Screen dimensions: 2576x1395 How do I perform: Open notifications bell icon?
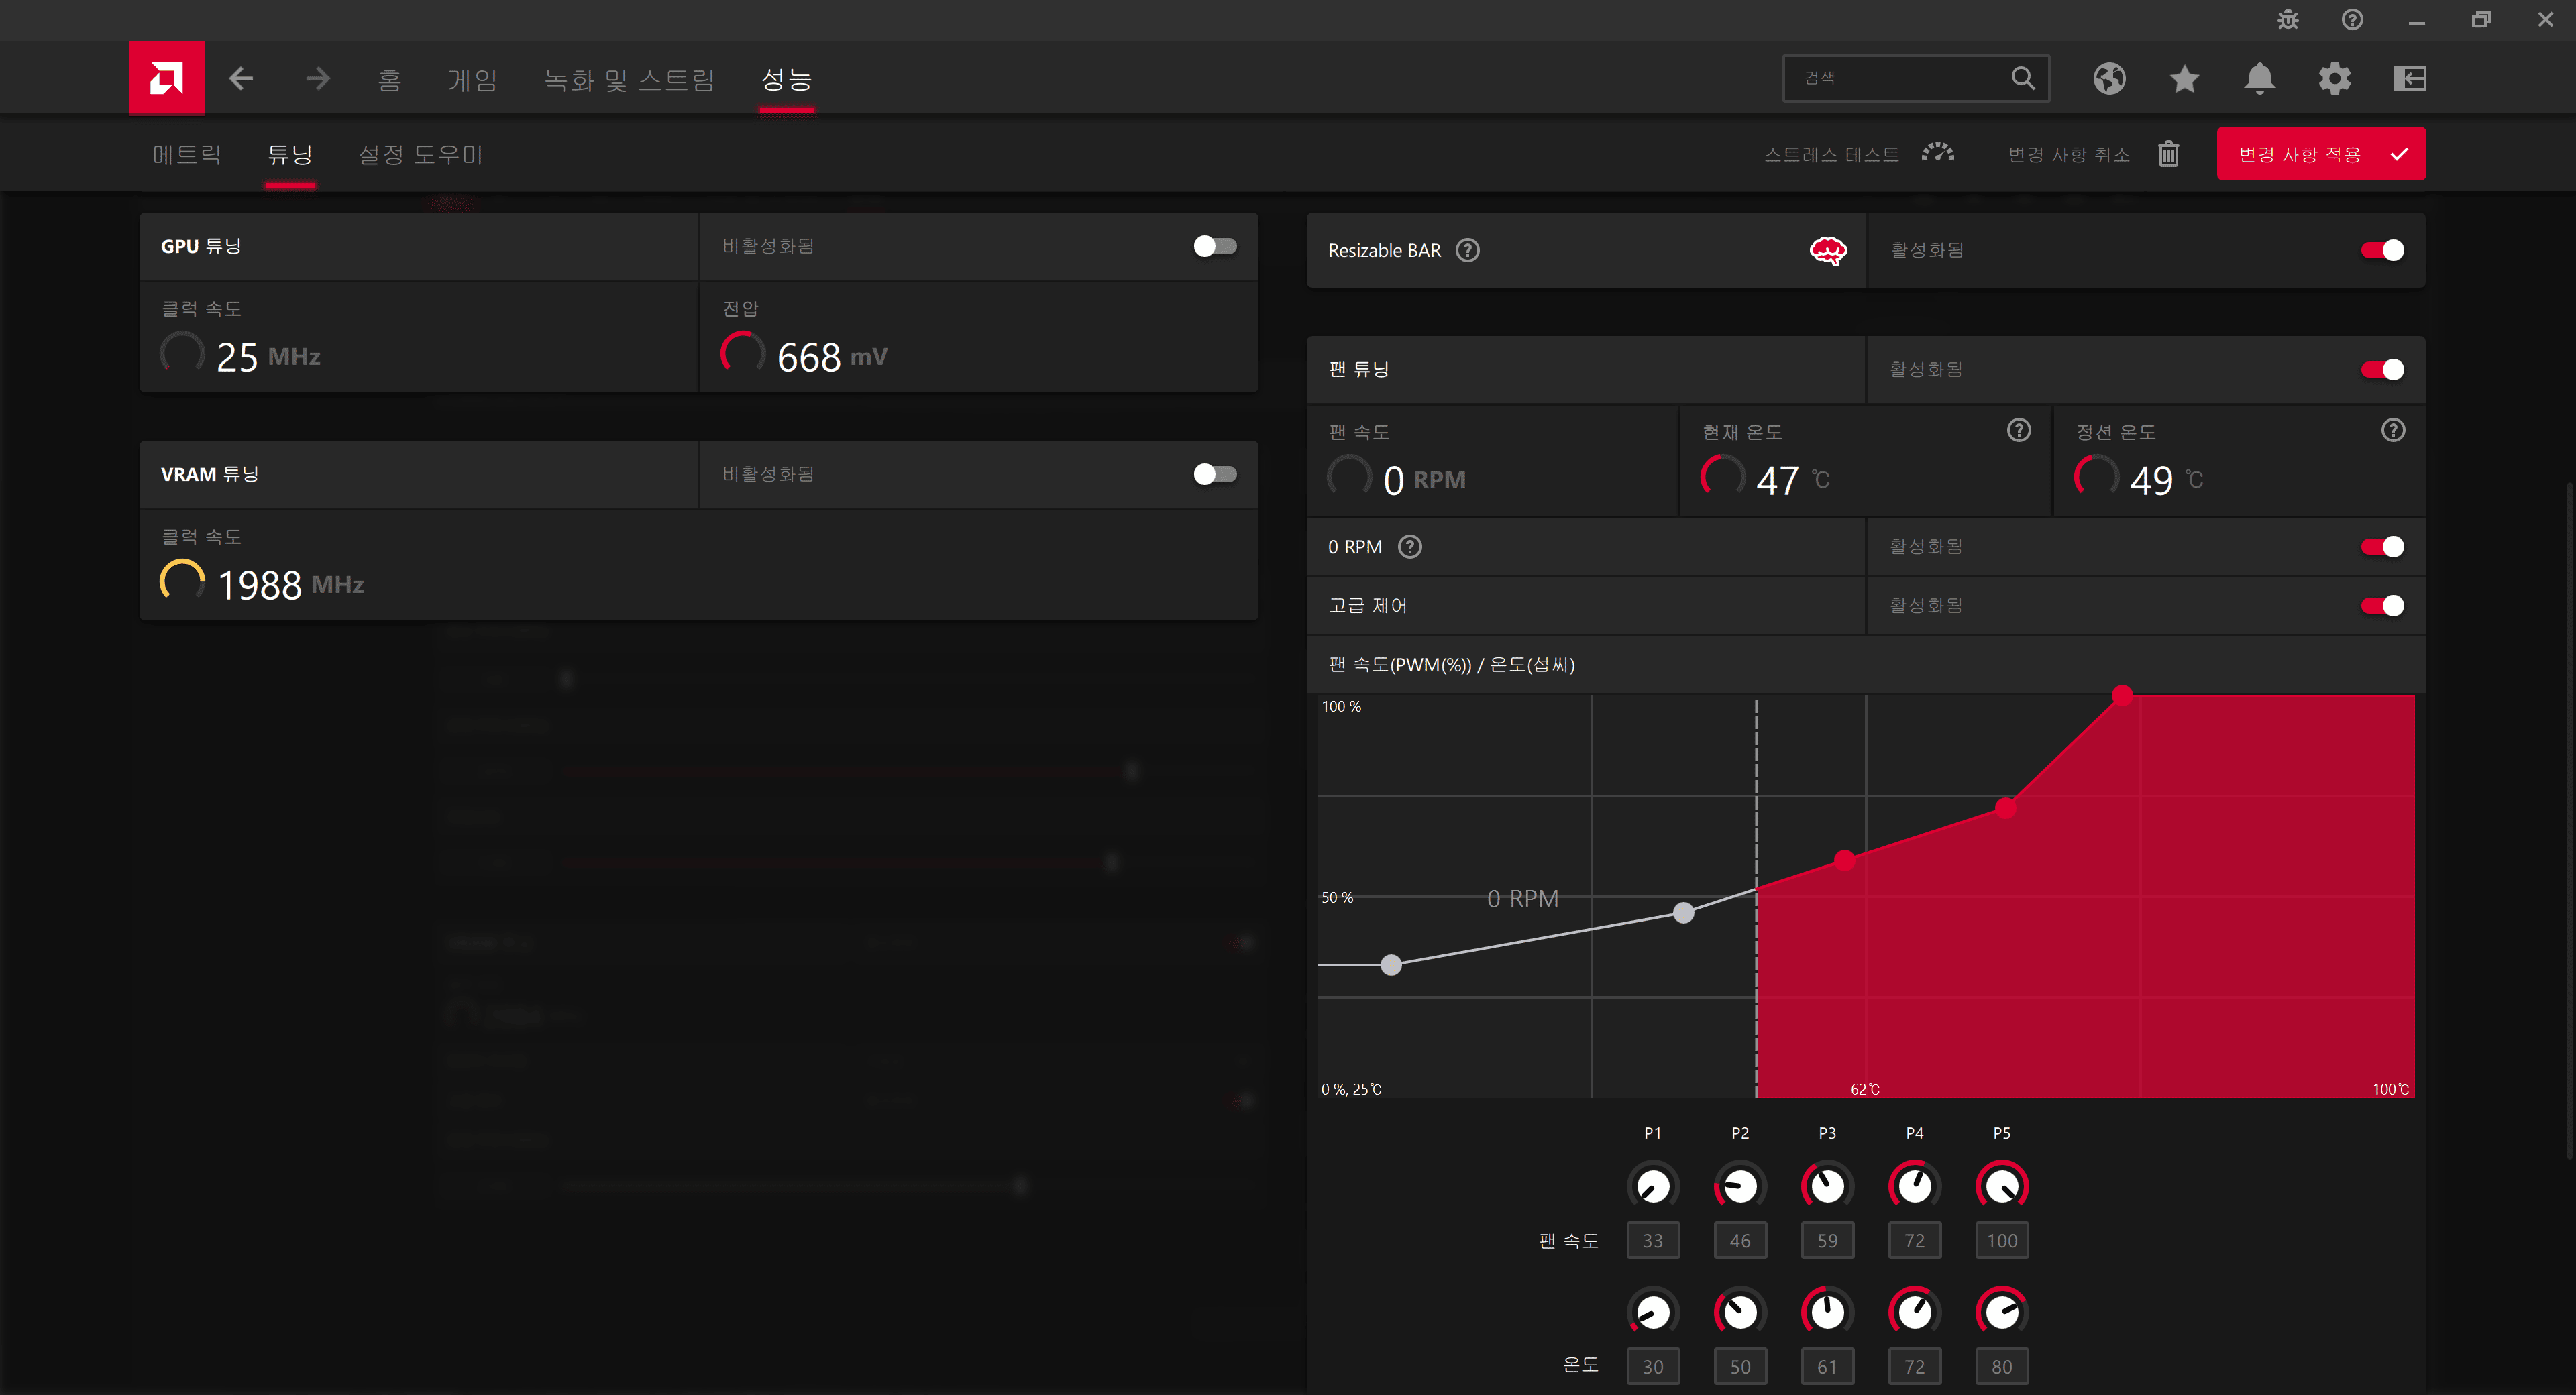[x=2259, y=78]
